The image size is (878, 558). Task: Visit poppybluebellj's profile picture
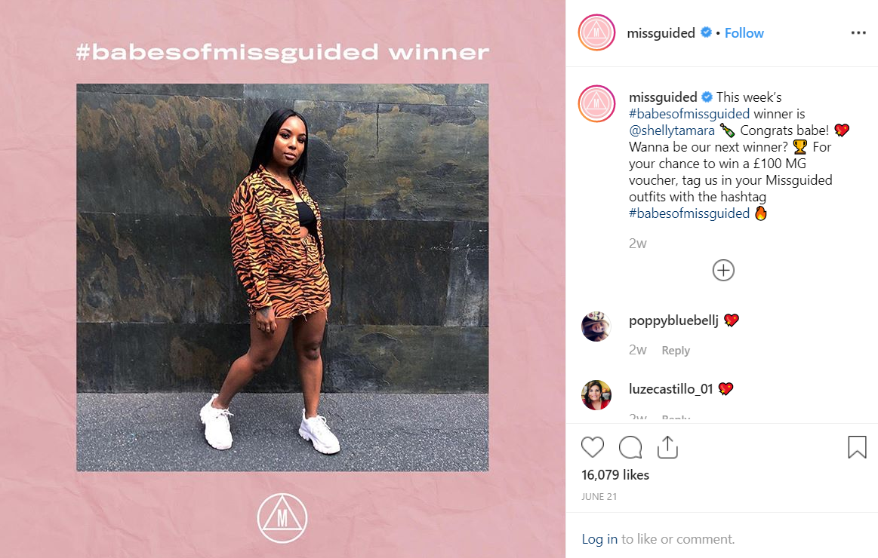click(x=596, y=327)
